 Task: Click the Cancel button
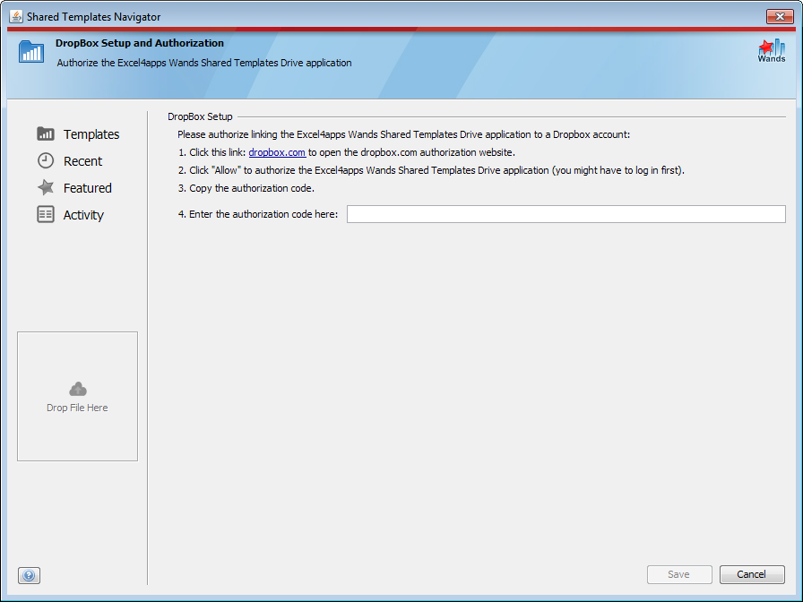(x=751, y=574)
